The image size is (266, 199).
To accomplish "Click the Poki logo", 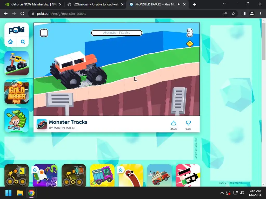I will coord(17,30).
